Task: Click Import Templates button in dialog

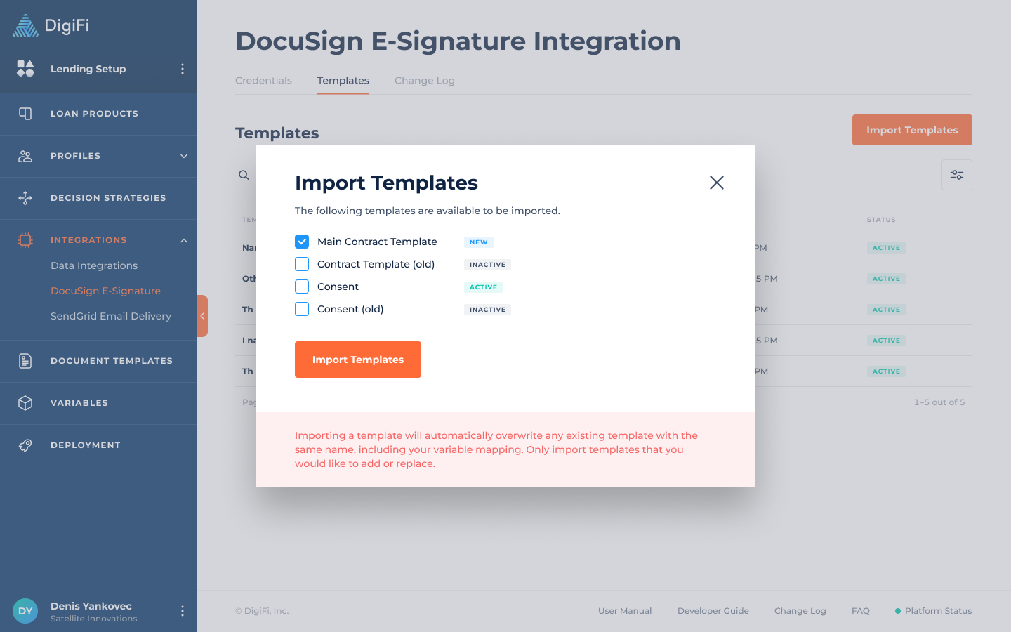Action: [x=358, y=360]
